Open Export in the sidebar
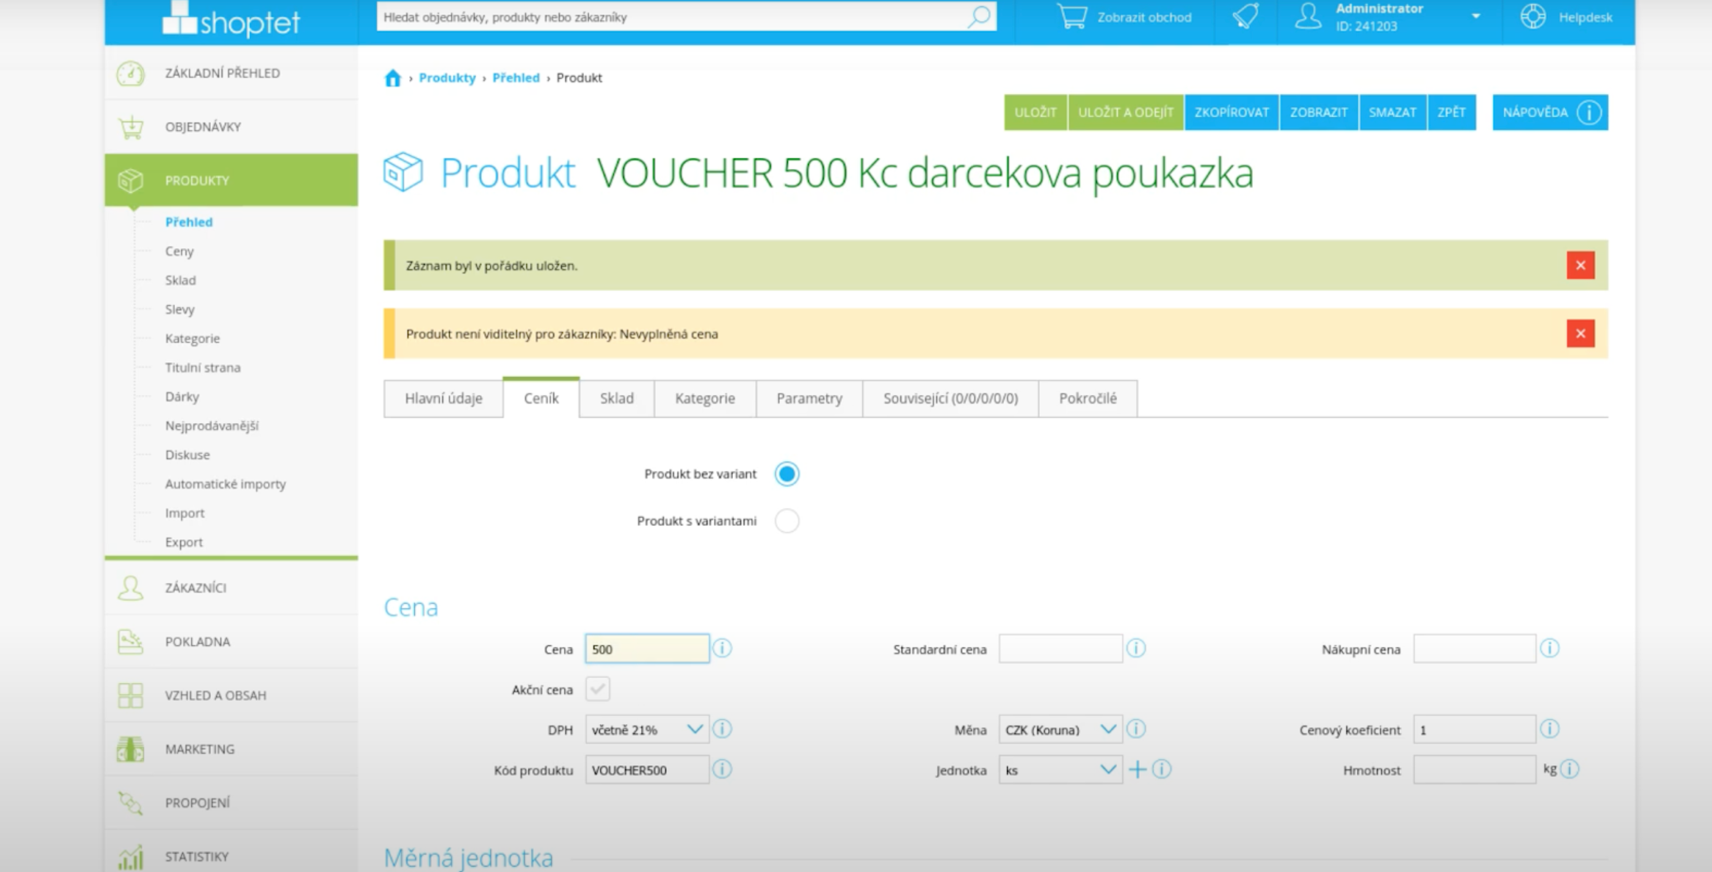 pos(184,542)
